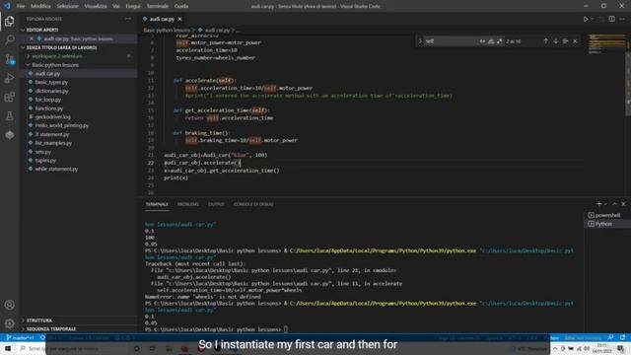Open the Terminale menu
Viewport: 631px width, 355px height.
(x=158, y=6)
